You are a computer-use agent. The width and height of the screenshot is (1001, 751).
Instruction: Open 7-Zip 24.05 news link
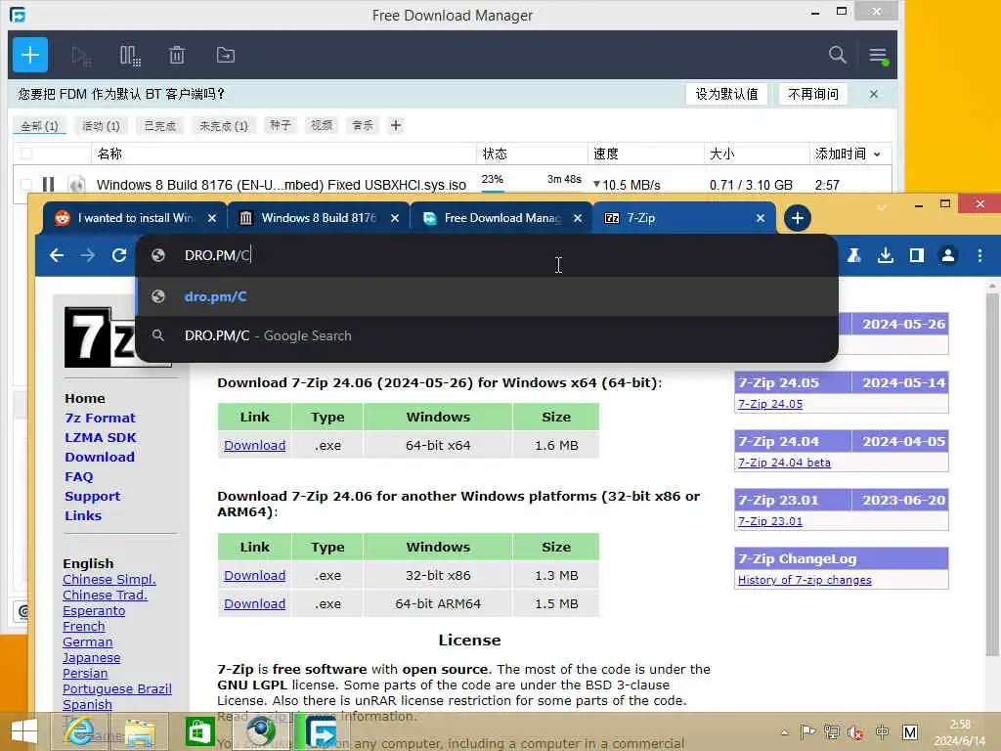click(x=770, y=404)
